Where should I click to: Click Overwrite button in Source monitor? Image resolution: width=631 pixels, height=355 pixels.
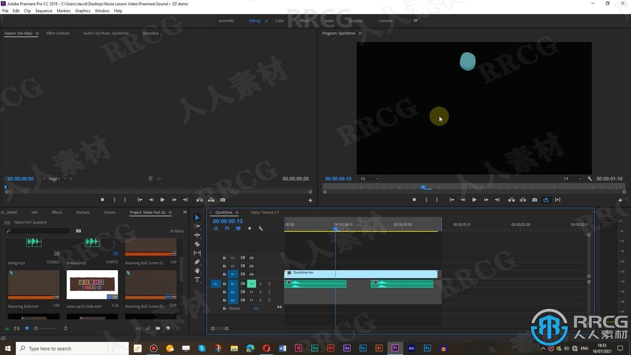[211, 200]
